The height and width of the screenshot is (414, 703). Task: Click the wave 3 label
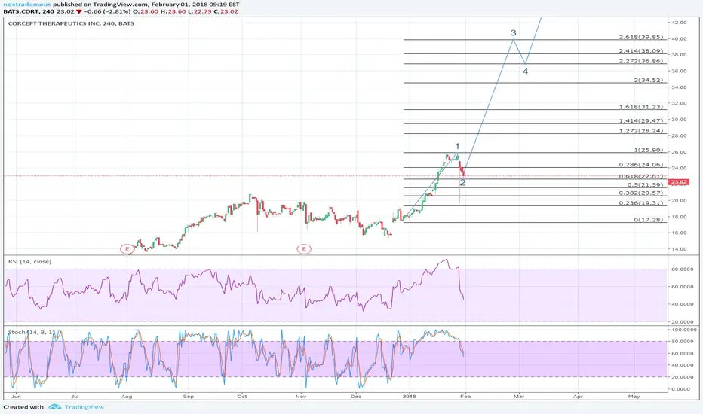[x=514, y=32]
